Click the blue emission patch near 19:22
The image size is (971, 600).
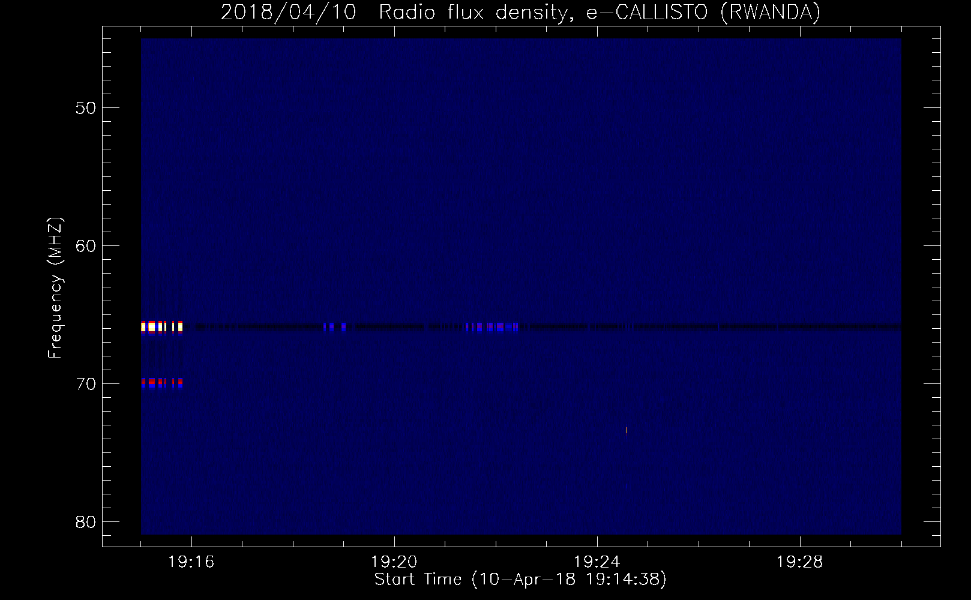tap(492, 327)
